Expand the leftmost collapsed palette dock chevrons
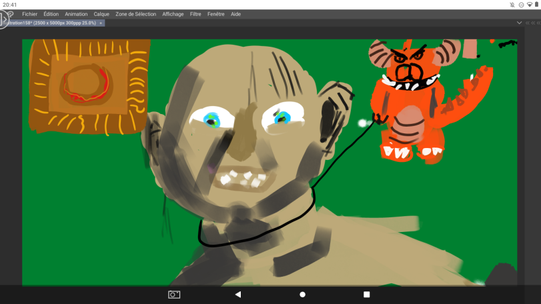The width and height of the screenshot is (541, 304). click(528, 23)
